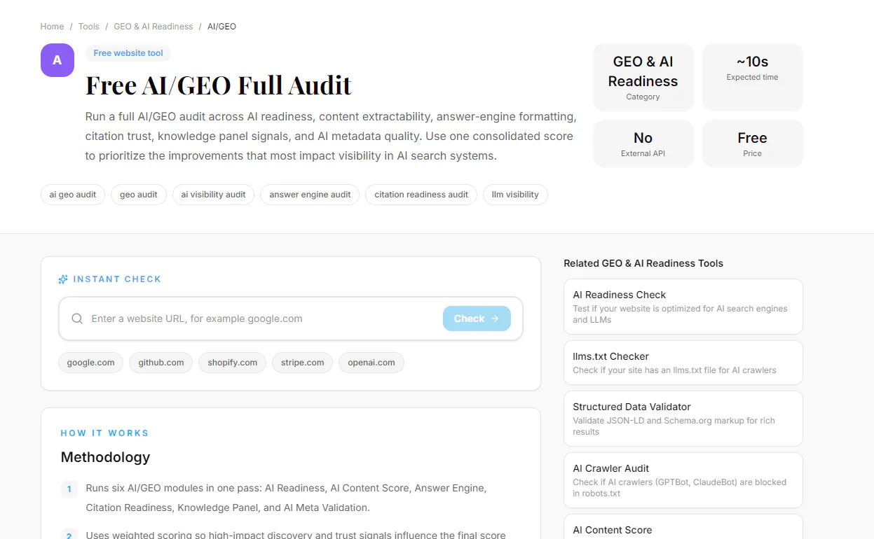Open the llms.txt Checker tool card

[683, 363]
